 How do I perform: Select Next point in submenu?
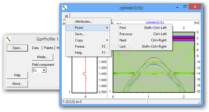click(141, 40)
